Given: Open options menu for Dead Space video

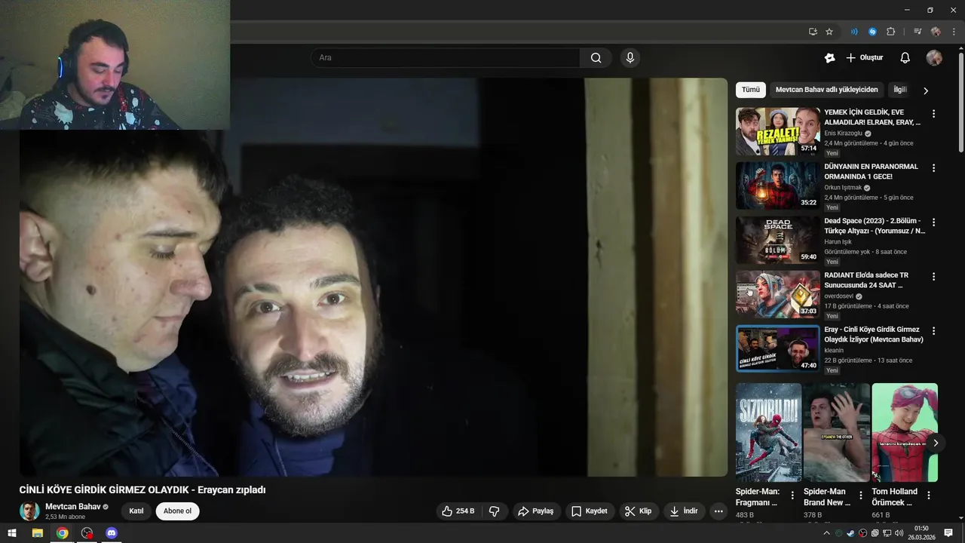Looking at the screenshot, I should coord(933,222).
